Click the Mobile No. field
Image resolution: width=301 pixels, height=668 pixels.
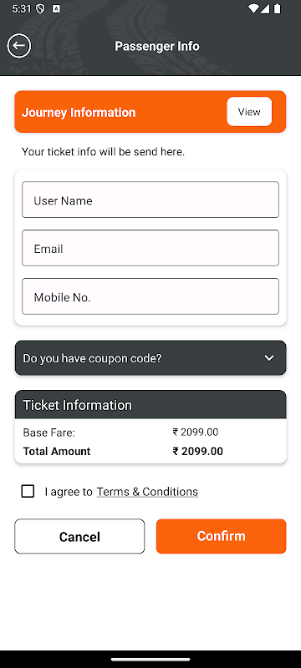point(150,296)
